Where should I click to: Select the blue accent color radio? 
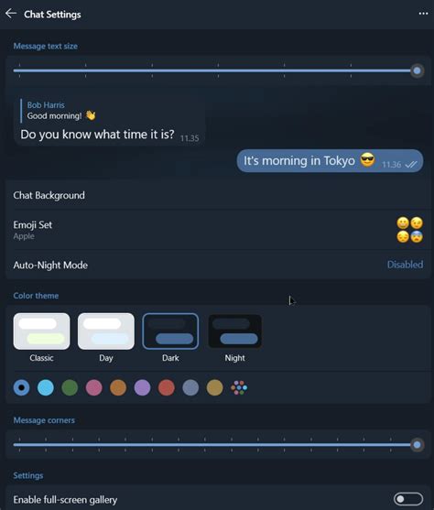[x=21, y=387]
